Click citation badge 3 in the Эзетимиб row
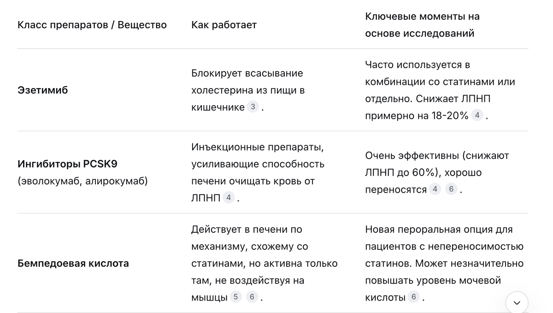The width and height of the screenshot is (553, 313). pos(253,107)
